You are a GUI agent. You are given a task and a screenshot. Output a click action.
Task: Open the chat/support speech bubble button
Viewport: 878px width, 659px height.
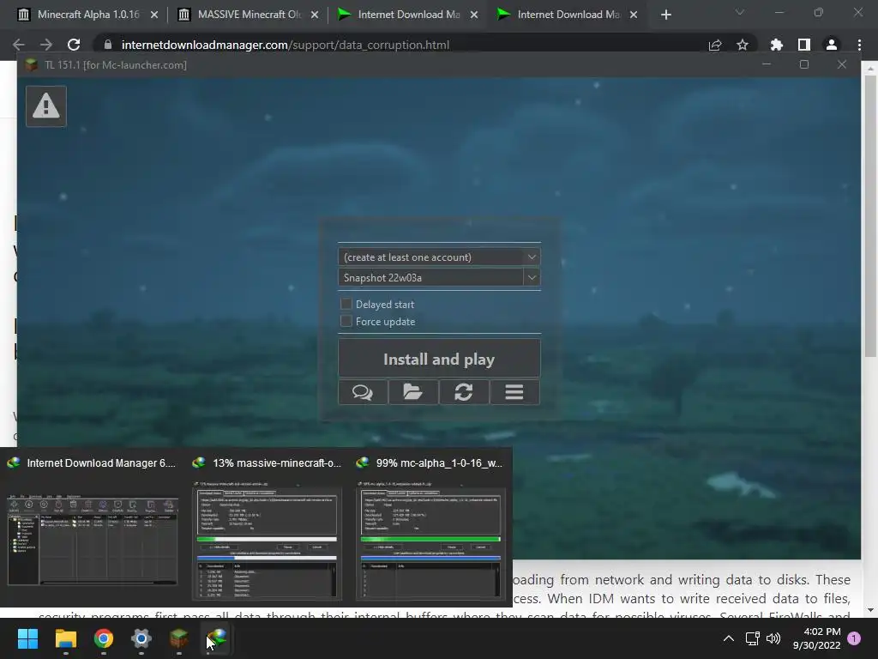pos(363,391)
